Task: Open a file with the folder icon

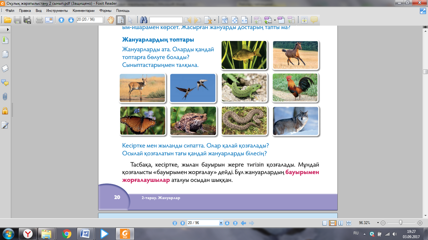Action: coord(8,20)
